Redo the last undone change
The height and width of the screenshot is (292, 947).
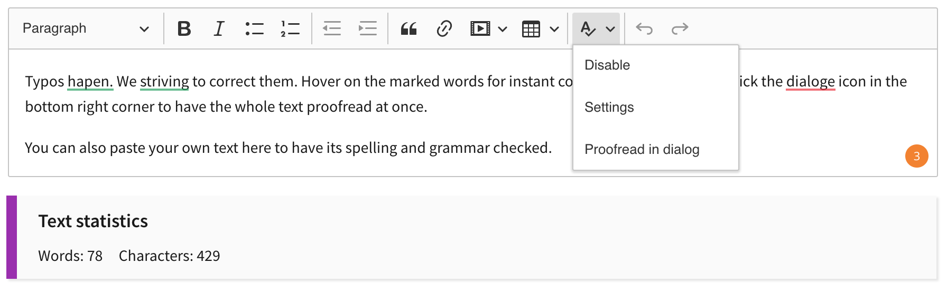[680, 28]
